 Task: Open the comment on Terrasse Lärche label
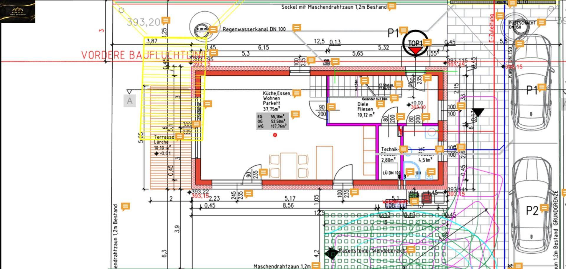tap(179, 136)
